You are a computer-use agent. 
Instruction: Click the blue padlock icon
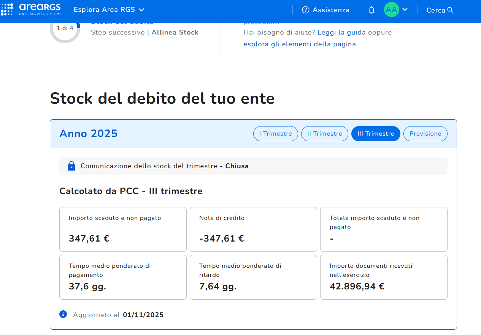[71, 166]
